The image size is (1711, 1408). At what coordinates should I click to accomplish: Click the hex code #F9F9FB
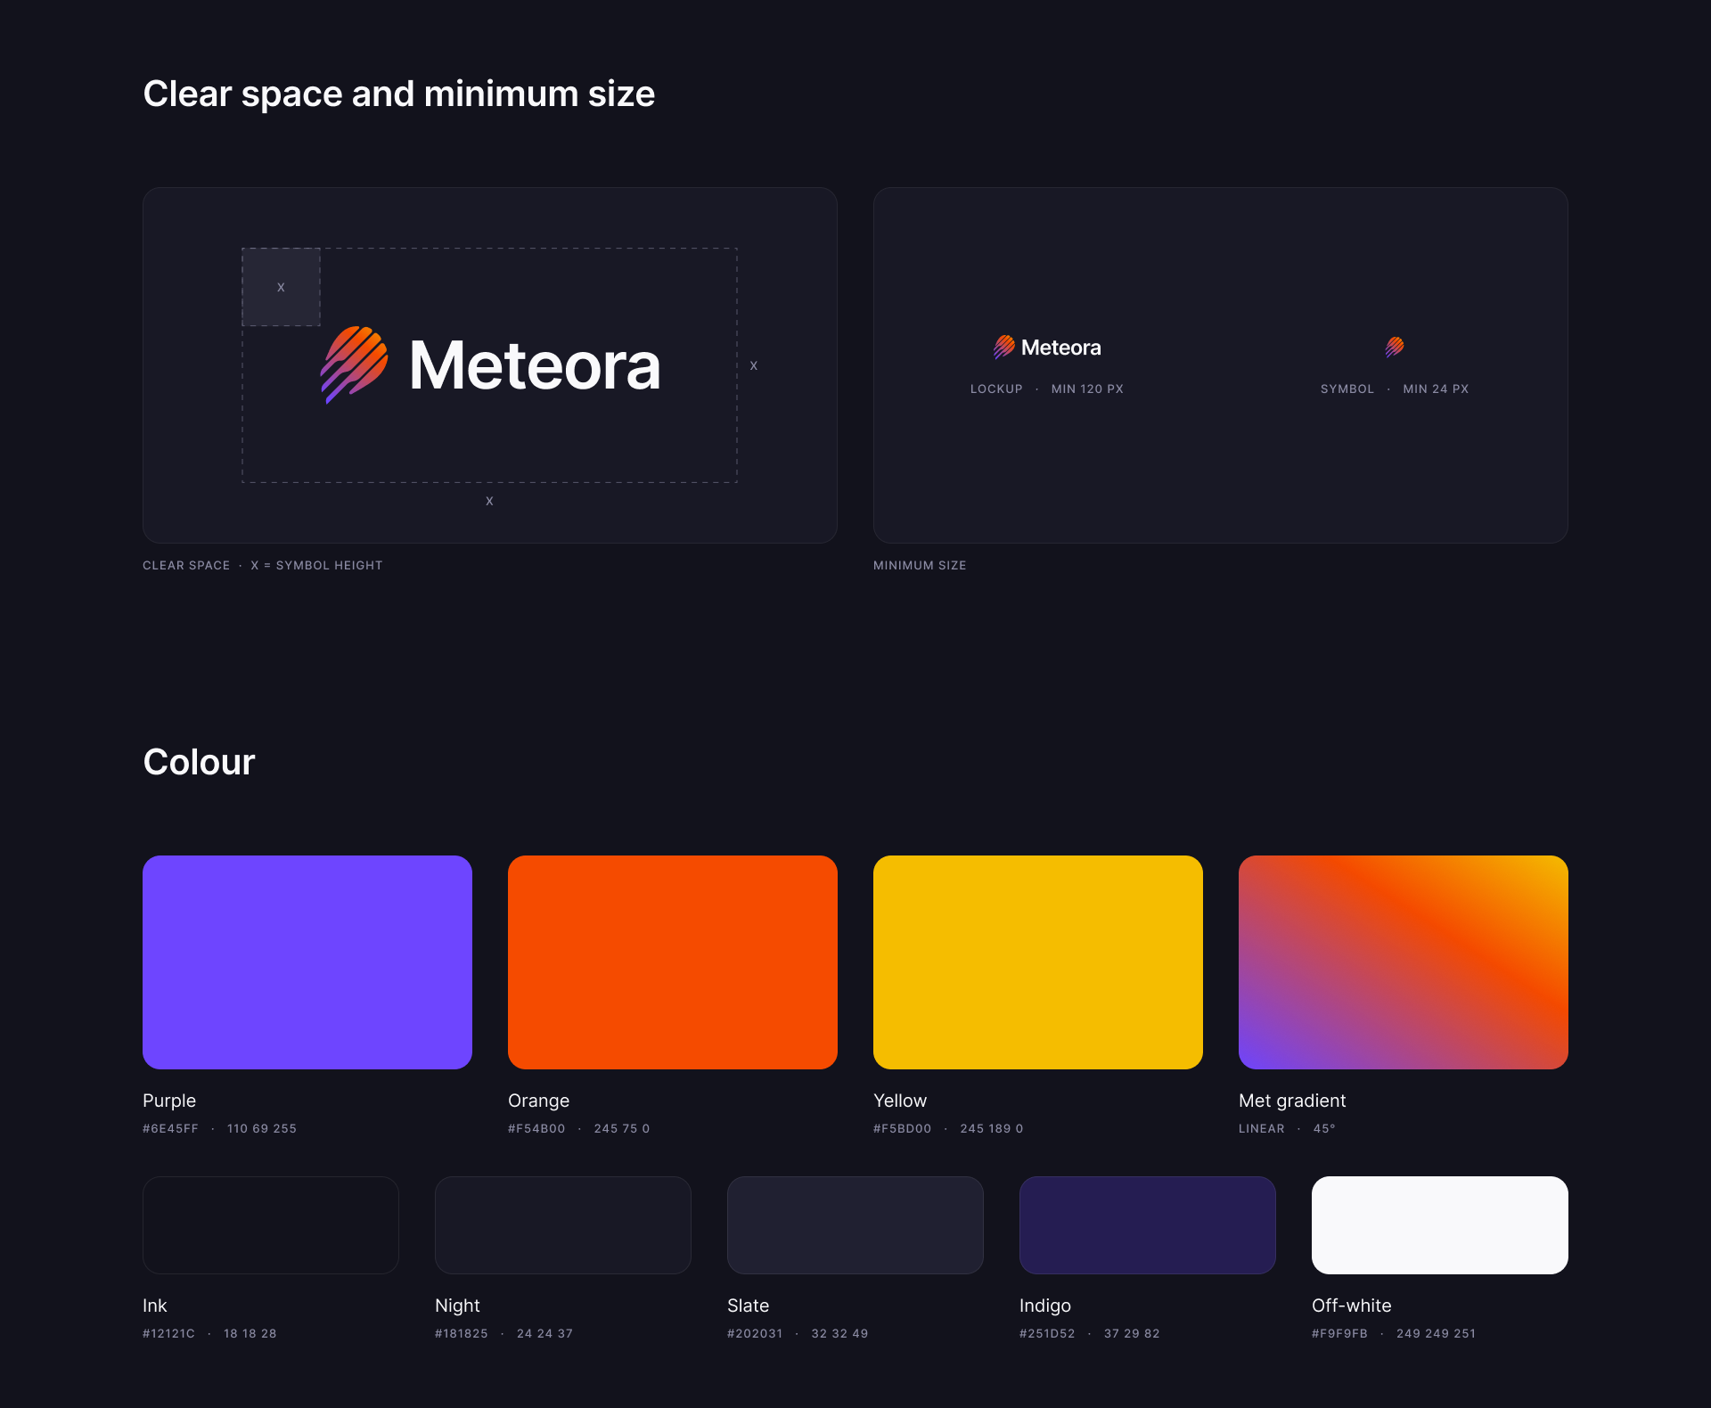[x=1339, y=1333]
